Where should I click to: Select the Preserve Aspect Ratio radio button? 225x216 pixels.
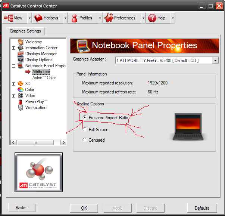(85, 118)
